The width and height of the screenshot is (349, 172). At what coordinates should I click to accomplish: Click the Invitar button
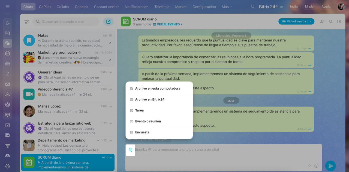(294, 7)
